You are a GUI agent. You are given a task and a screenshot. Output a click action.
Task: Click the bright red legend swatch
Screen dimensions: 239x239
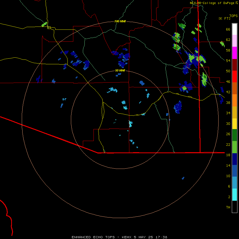click(x=234, y=76)
